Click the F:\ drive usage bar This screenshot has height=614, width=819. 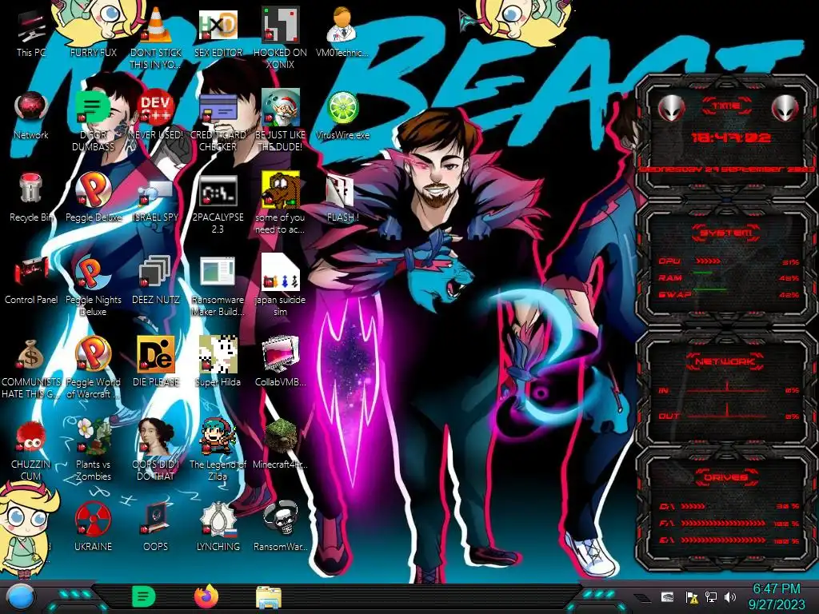[x=723, y=523]
